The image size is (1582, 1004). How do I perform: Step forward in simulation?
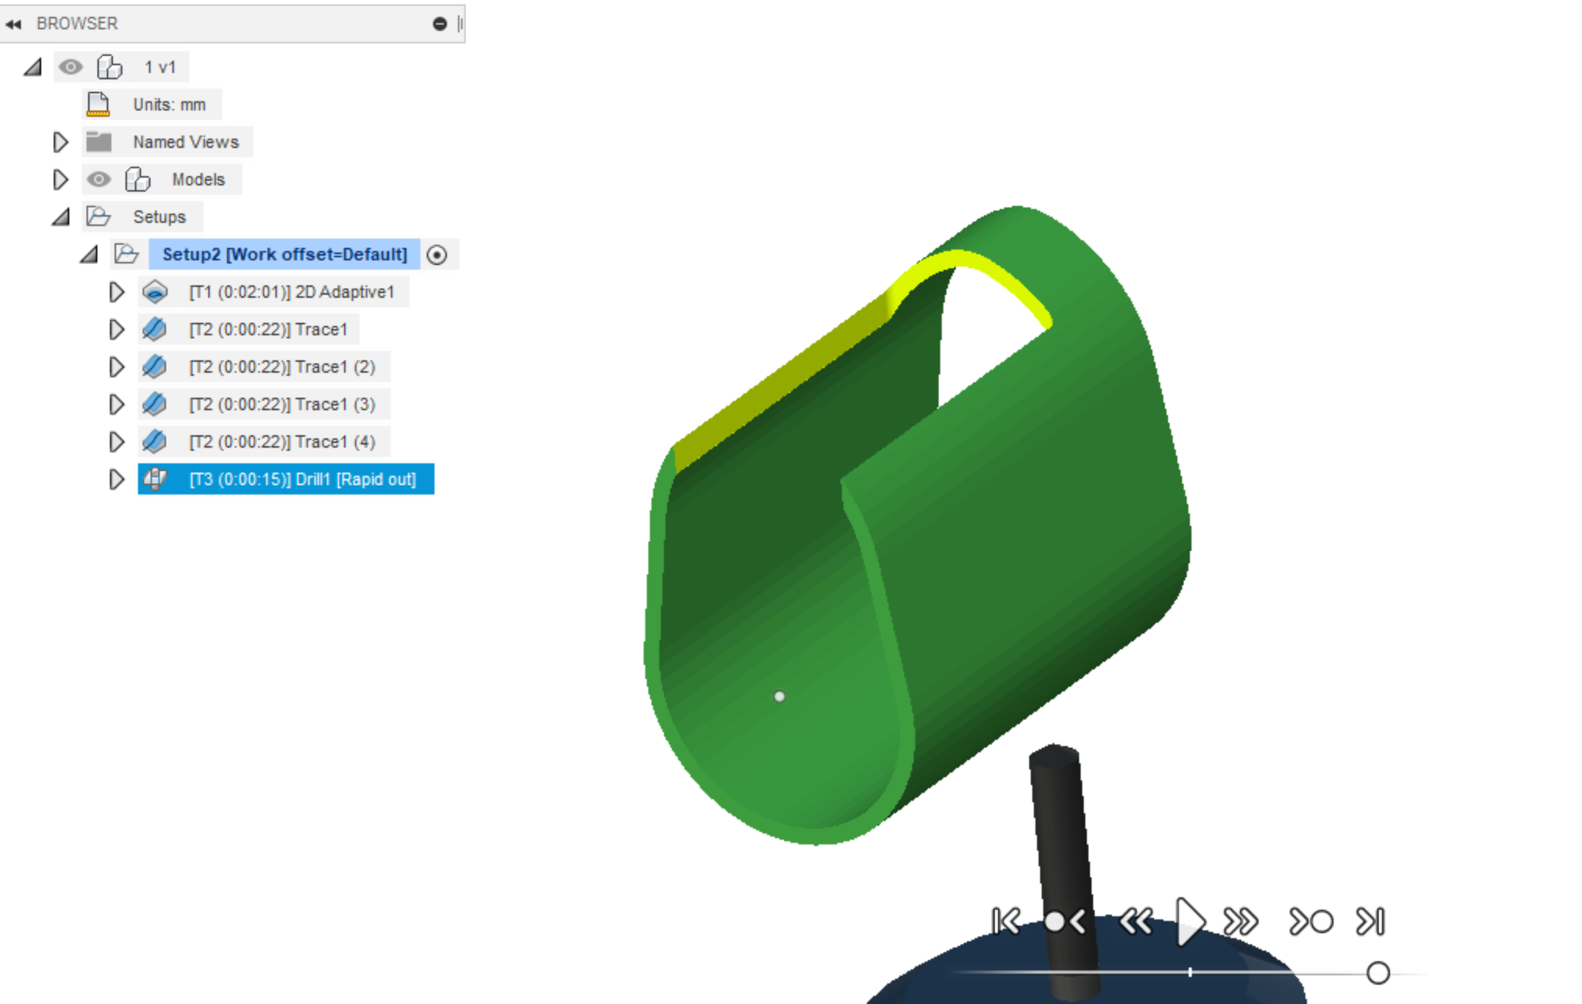click(1241, 922)
